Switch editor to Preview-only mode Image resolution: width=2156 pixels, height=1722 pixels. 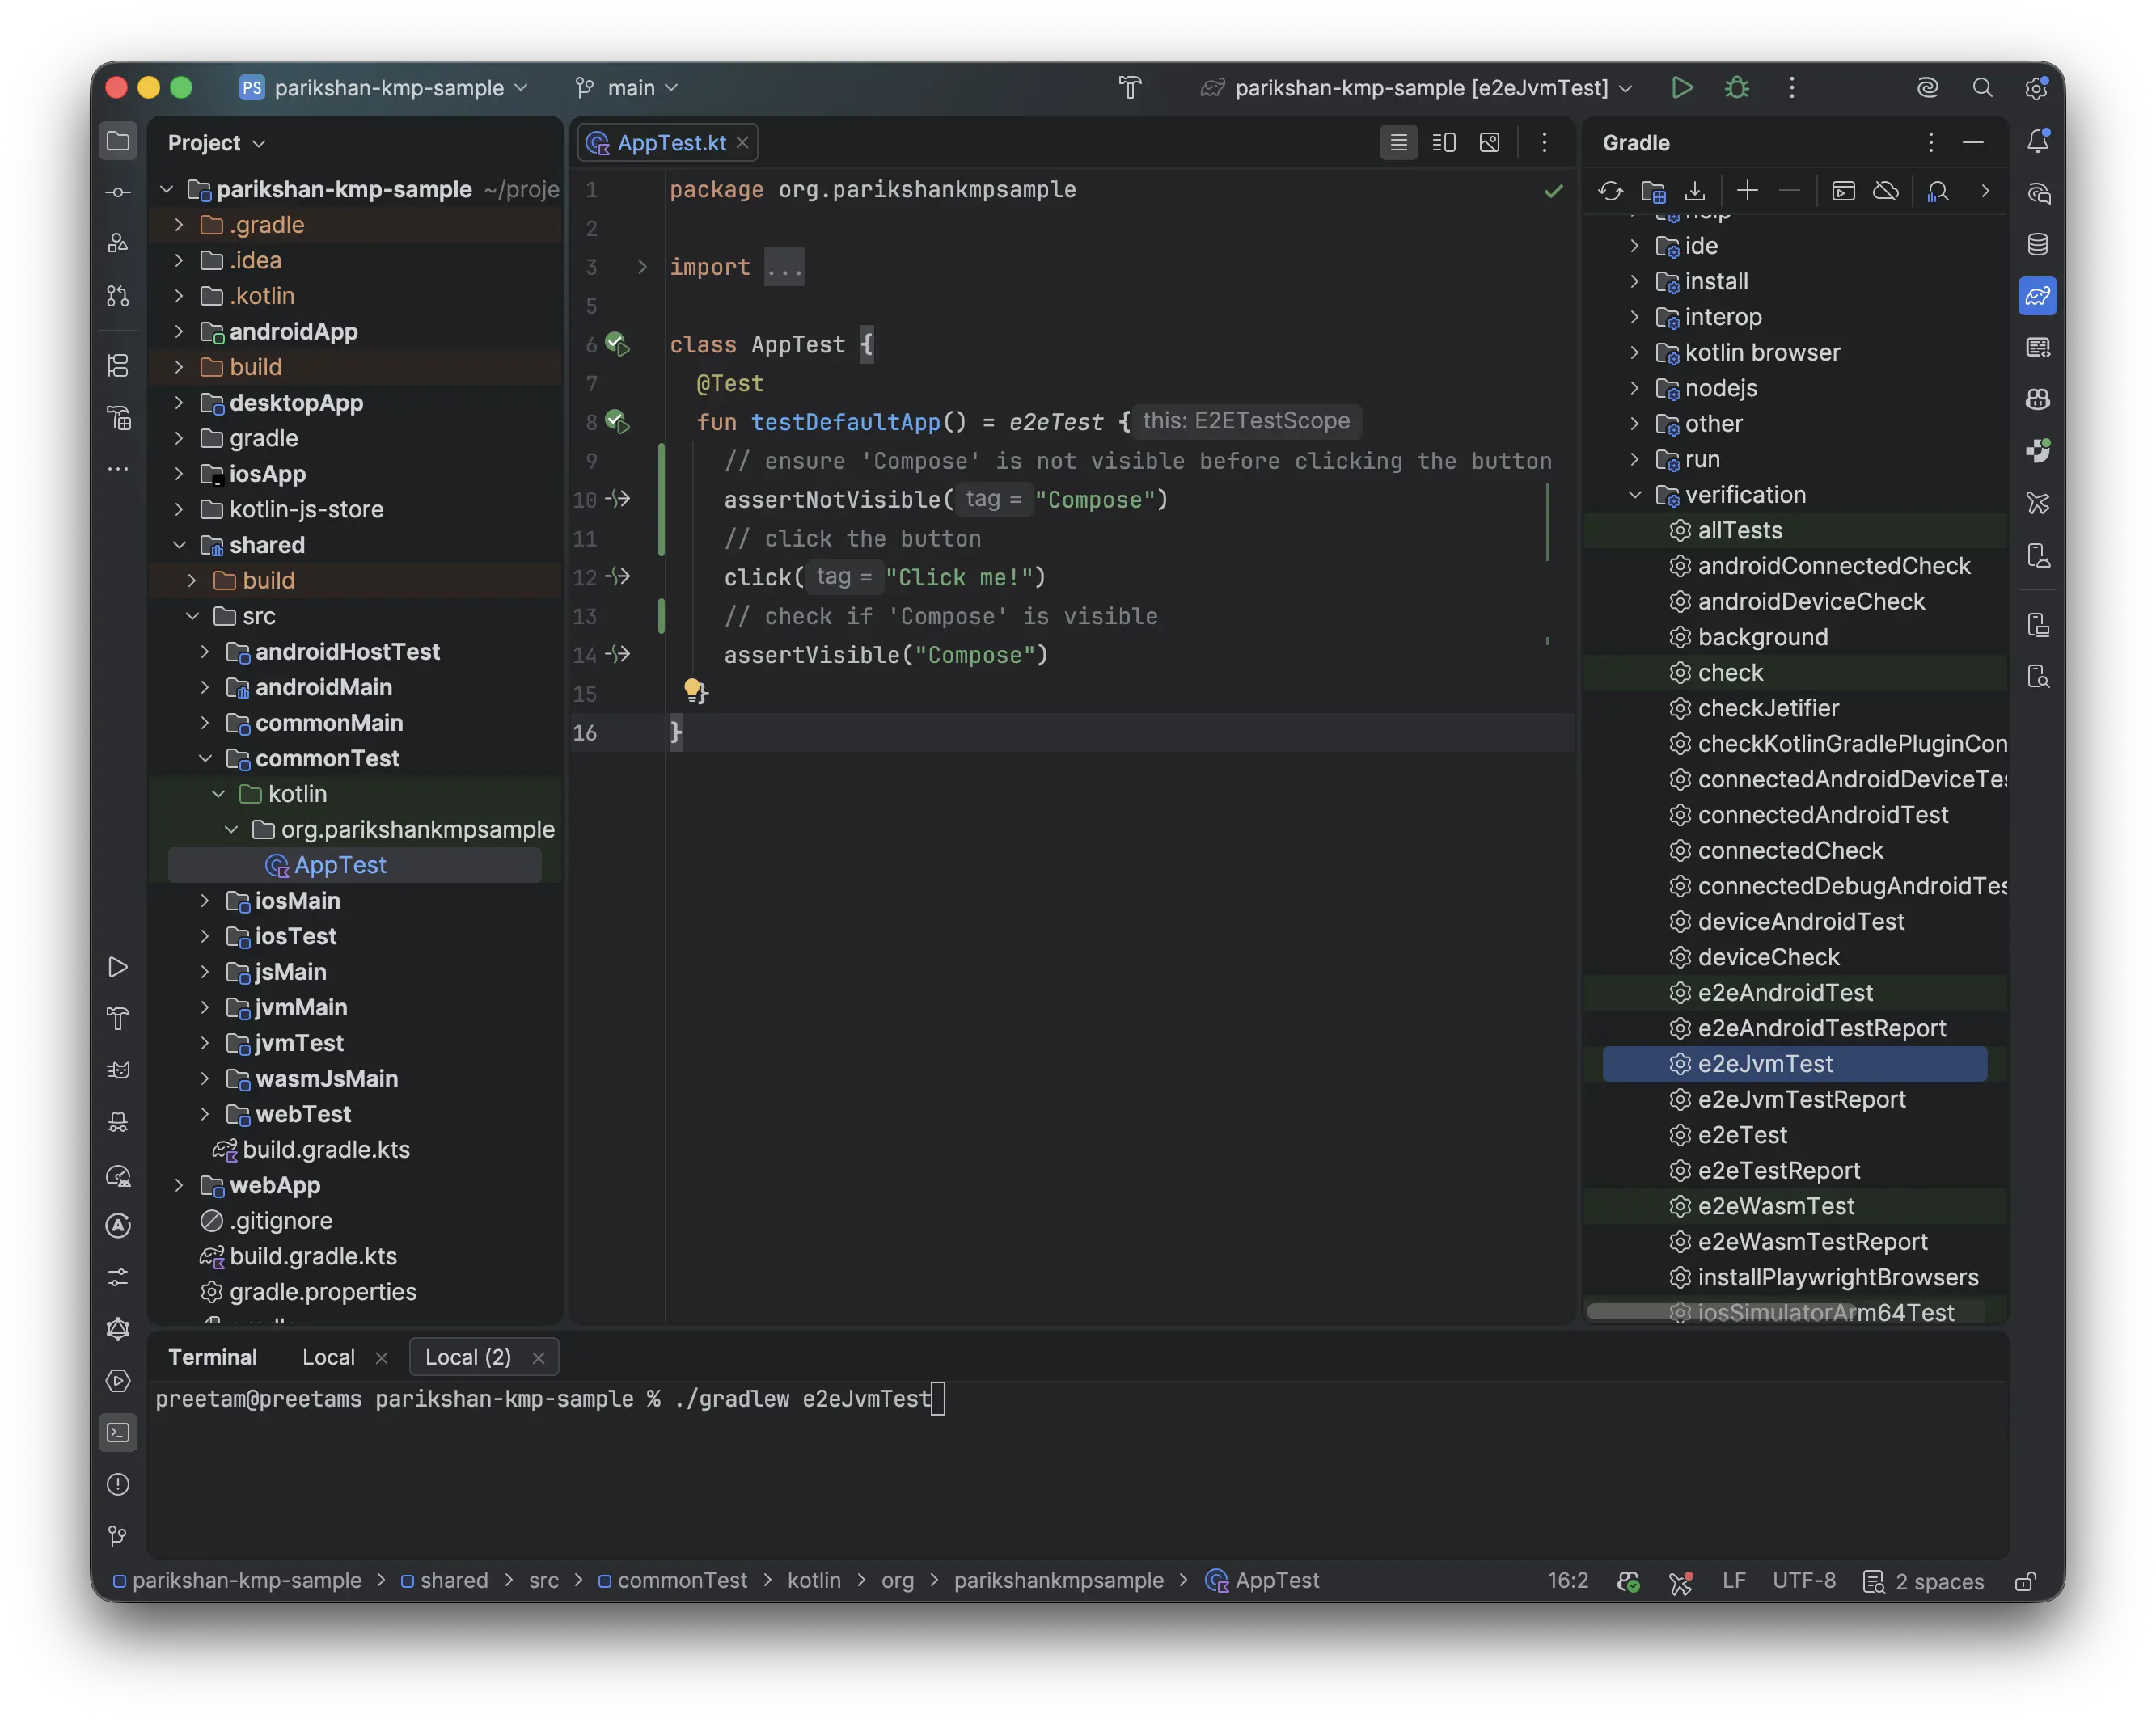(1490, 143)
